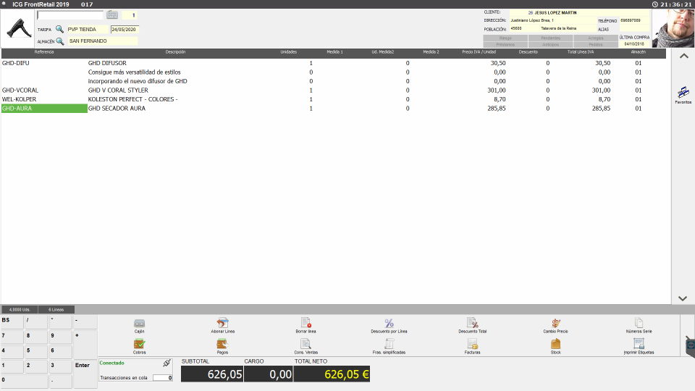Open the Favoritos panel
The width and height of the screenshot is (695, 391).
pyautogui.click(x=683, y=95)
